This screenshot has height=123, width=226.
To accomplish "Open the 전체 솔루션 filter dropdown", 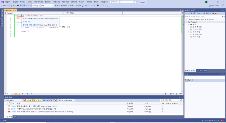I will pyautogui.click(x=14, y=100).
